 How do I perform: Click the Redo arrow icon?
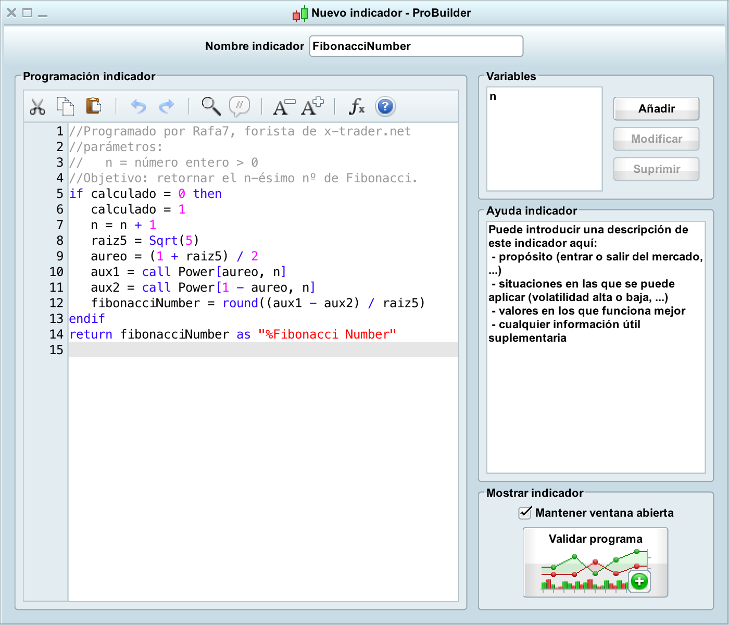166,106
